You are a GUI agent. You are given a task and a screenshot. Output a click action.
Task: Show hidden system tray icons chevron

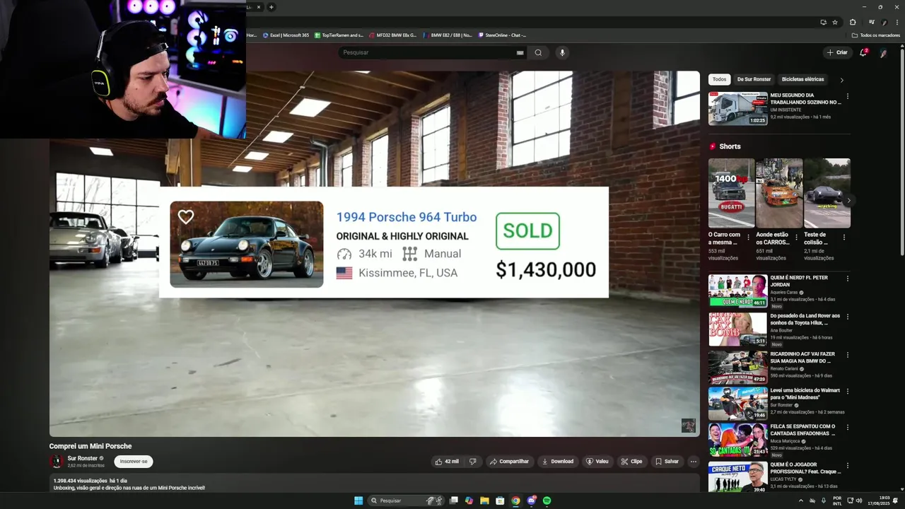(801, 501)
